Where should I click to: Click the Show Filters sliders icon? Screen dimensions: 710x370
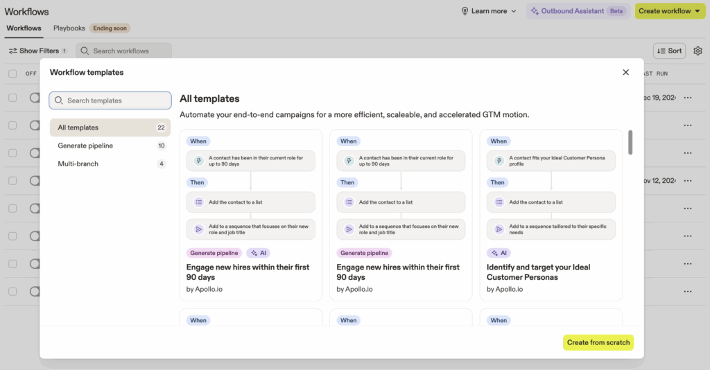click(13, 51)
